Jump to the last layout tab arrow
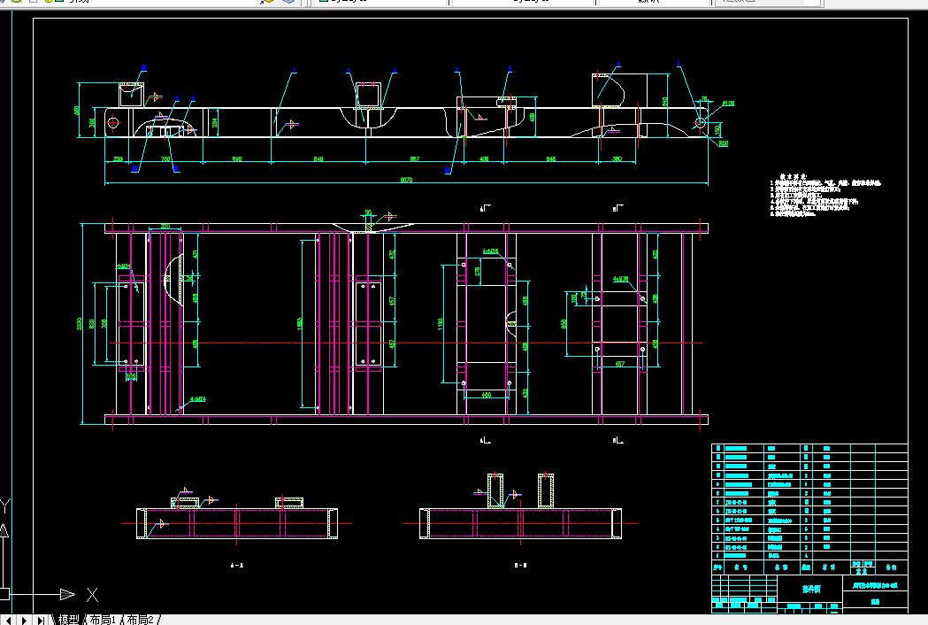 tap(40, 621)
